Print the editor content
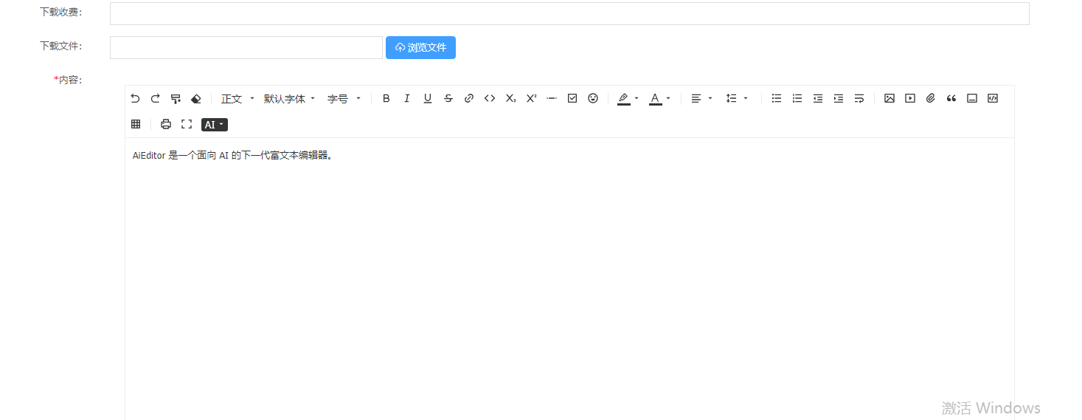Screen dimensions: 1082x420 click(x=166, y=124)
